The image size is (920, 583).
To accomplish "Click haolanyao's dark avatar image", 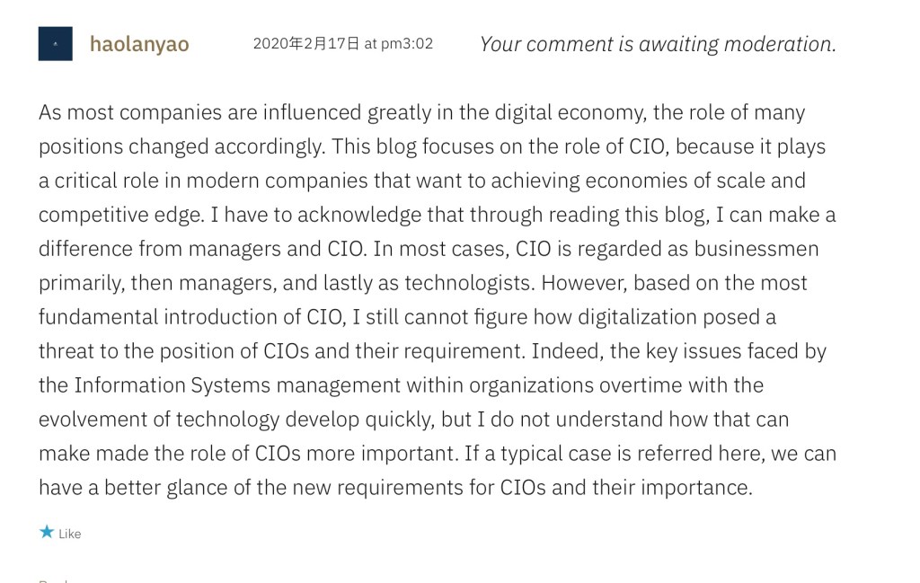I will 55,44.
